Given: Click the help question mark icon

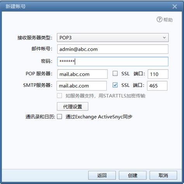Looking at the screenshot, I should pyautogui.click(x=159, y=19).
